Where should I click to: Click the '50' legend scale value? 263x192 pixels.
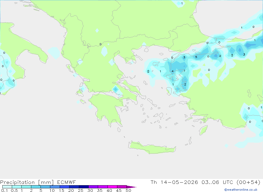[x=129, y=190]
